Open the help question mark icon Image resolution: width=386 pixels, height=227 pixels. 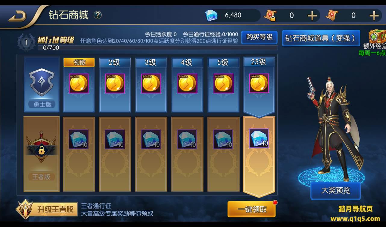coord(98,15)
